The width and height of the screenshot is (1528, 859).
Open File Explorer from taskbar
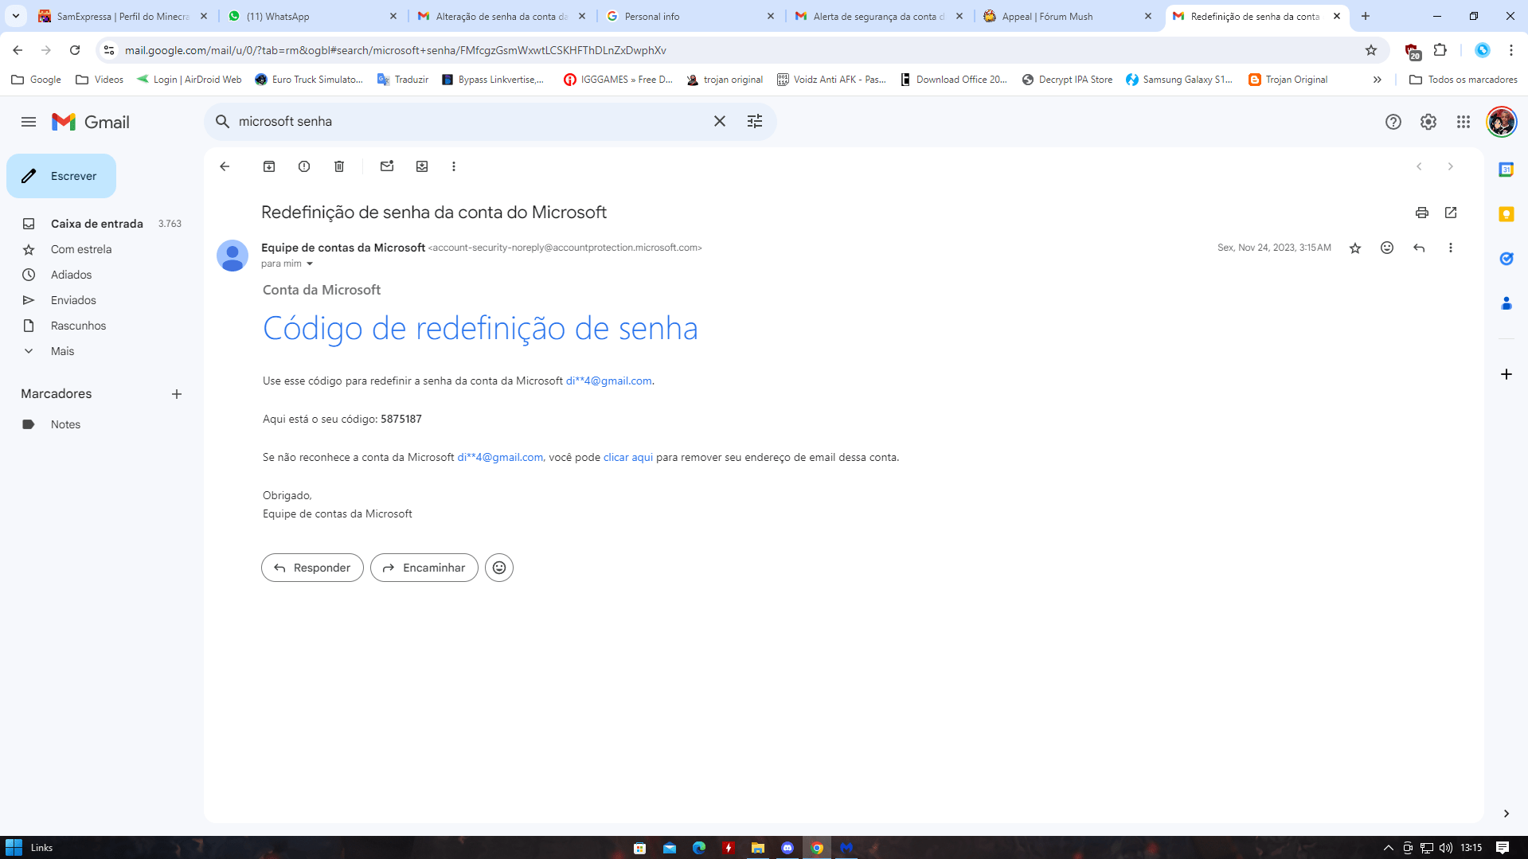pyautogui.click(x=758, y=848)
